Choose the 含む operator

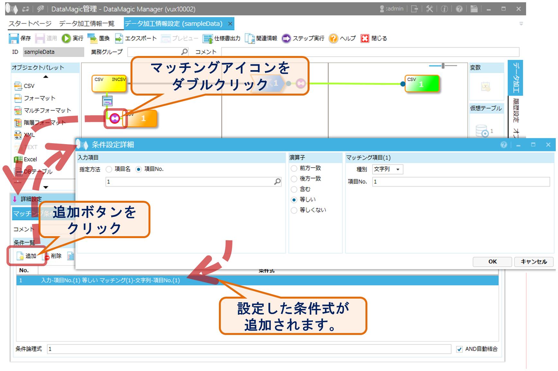click(294, 189)
